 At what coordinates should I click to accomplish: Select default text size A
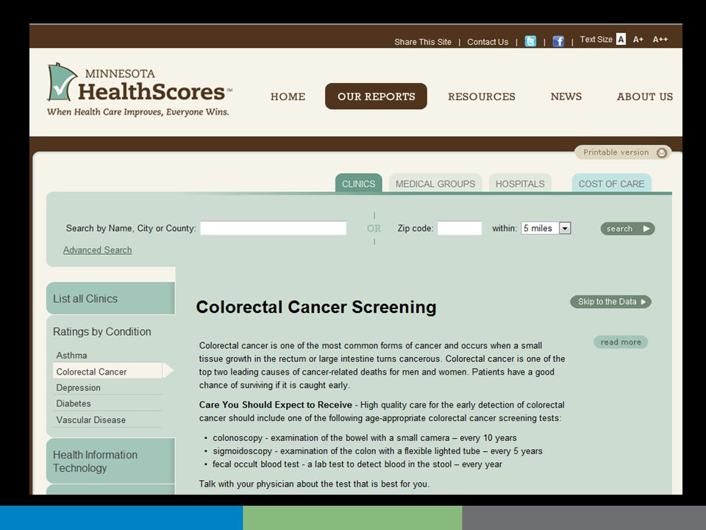point(621,39)
